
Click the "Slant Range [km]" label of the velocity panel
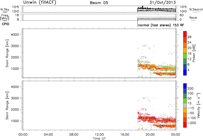[7, 106]
